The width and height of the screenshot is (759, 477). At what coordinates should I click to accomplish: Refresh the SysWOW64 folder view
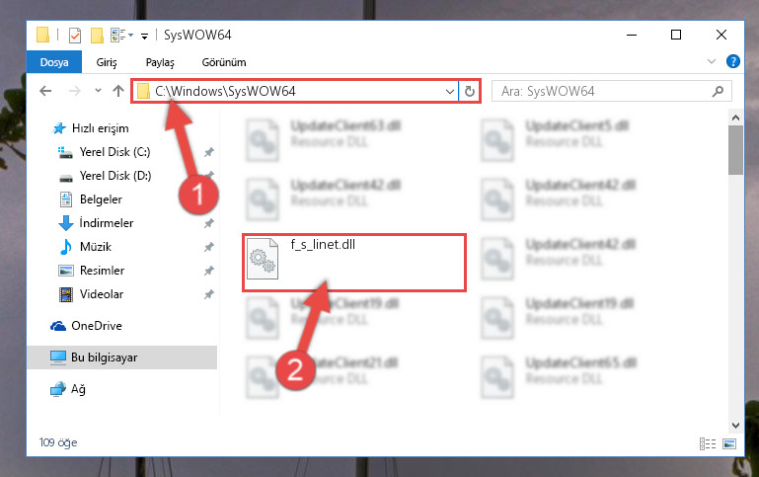coord(469,91)
